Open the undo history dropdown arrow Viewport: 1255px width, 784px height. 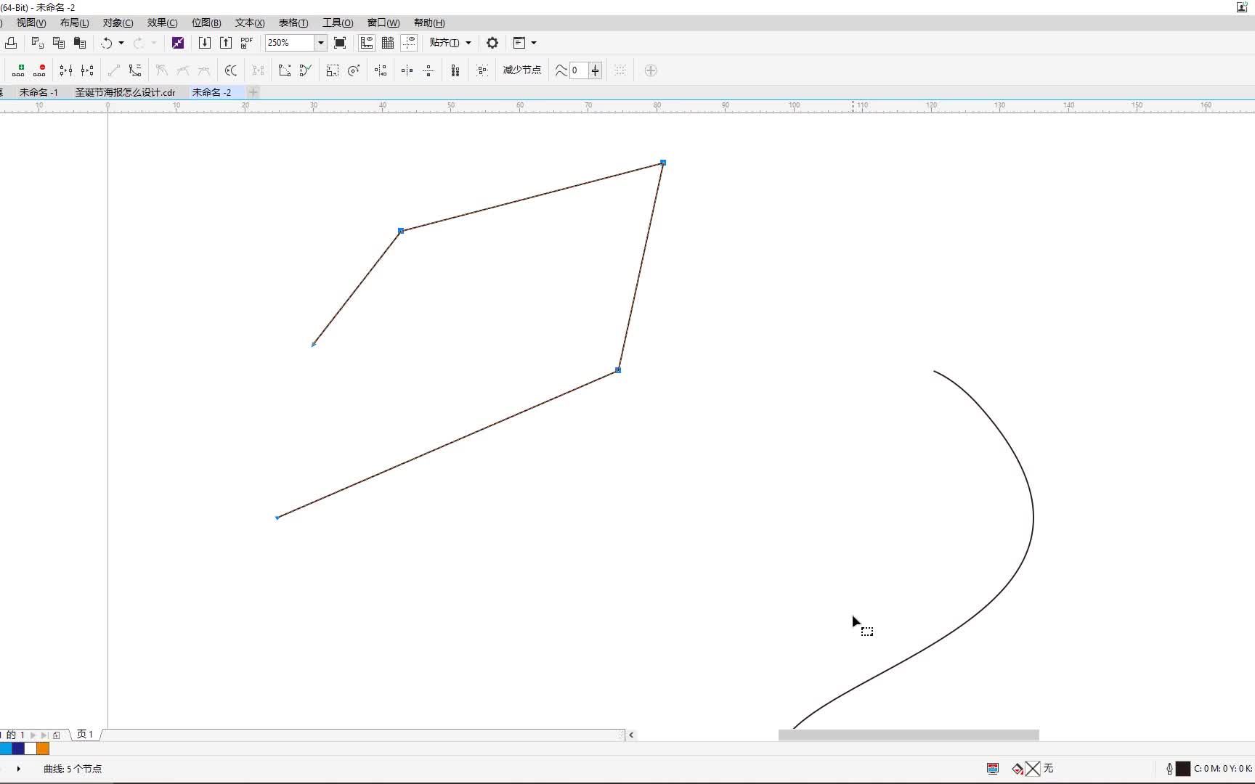click(121, 43)
